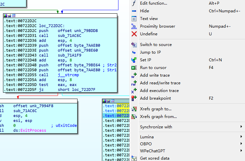Click the esi, esp operand
Image resolution: width=245 pixels, height=161 pixels.
[x=23, y=121]
